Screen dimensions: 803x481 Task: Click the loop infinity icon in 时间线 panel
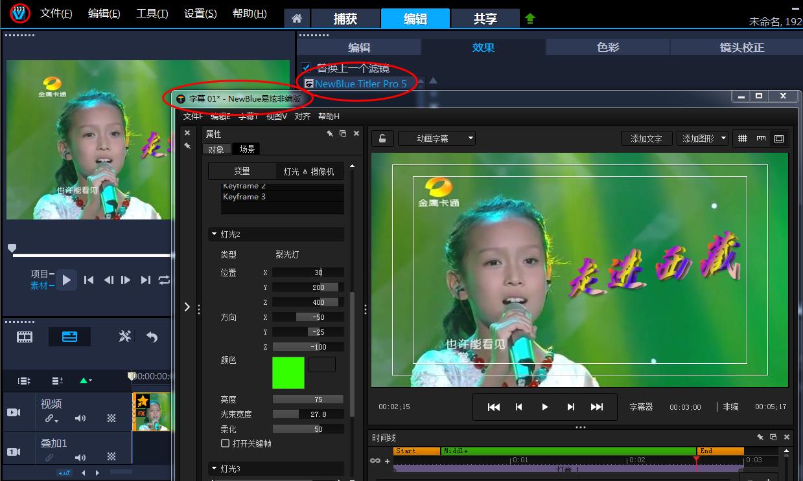point(375,460)
